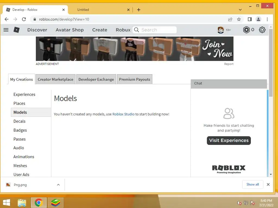Open BlueStacks from the taskbar
Viewport: 278px width, 208px height.
pyautogui.click(x=56, y=203)
